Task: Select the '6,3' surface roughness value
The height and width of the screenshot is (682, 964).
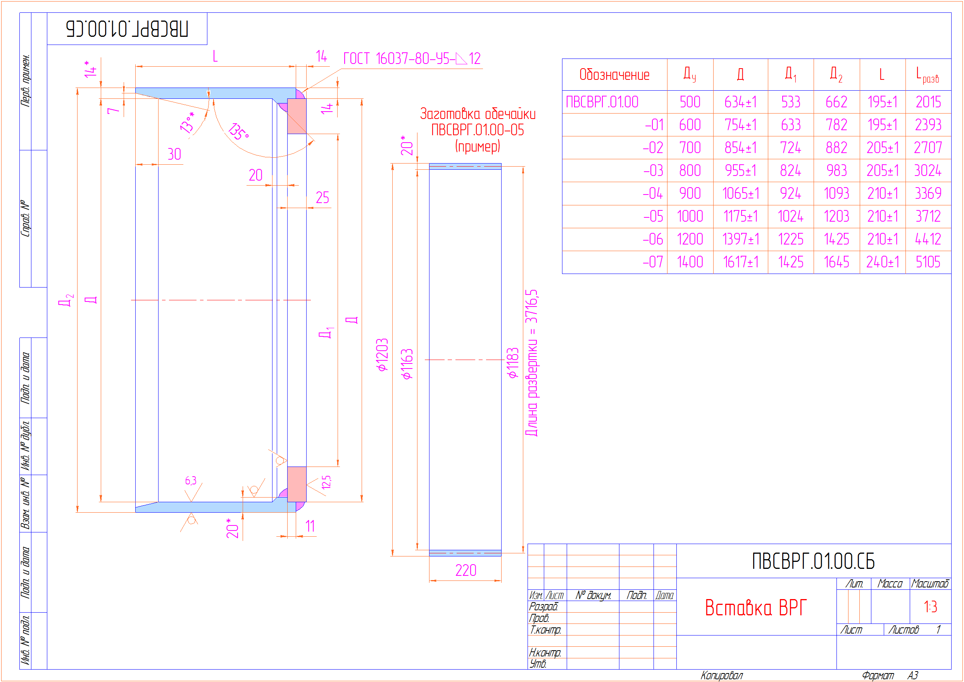Action: point(191,481)
